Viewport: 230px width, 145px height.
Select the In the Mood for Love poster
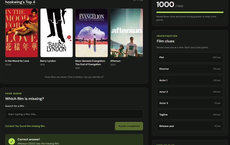21,33
